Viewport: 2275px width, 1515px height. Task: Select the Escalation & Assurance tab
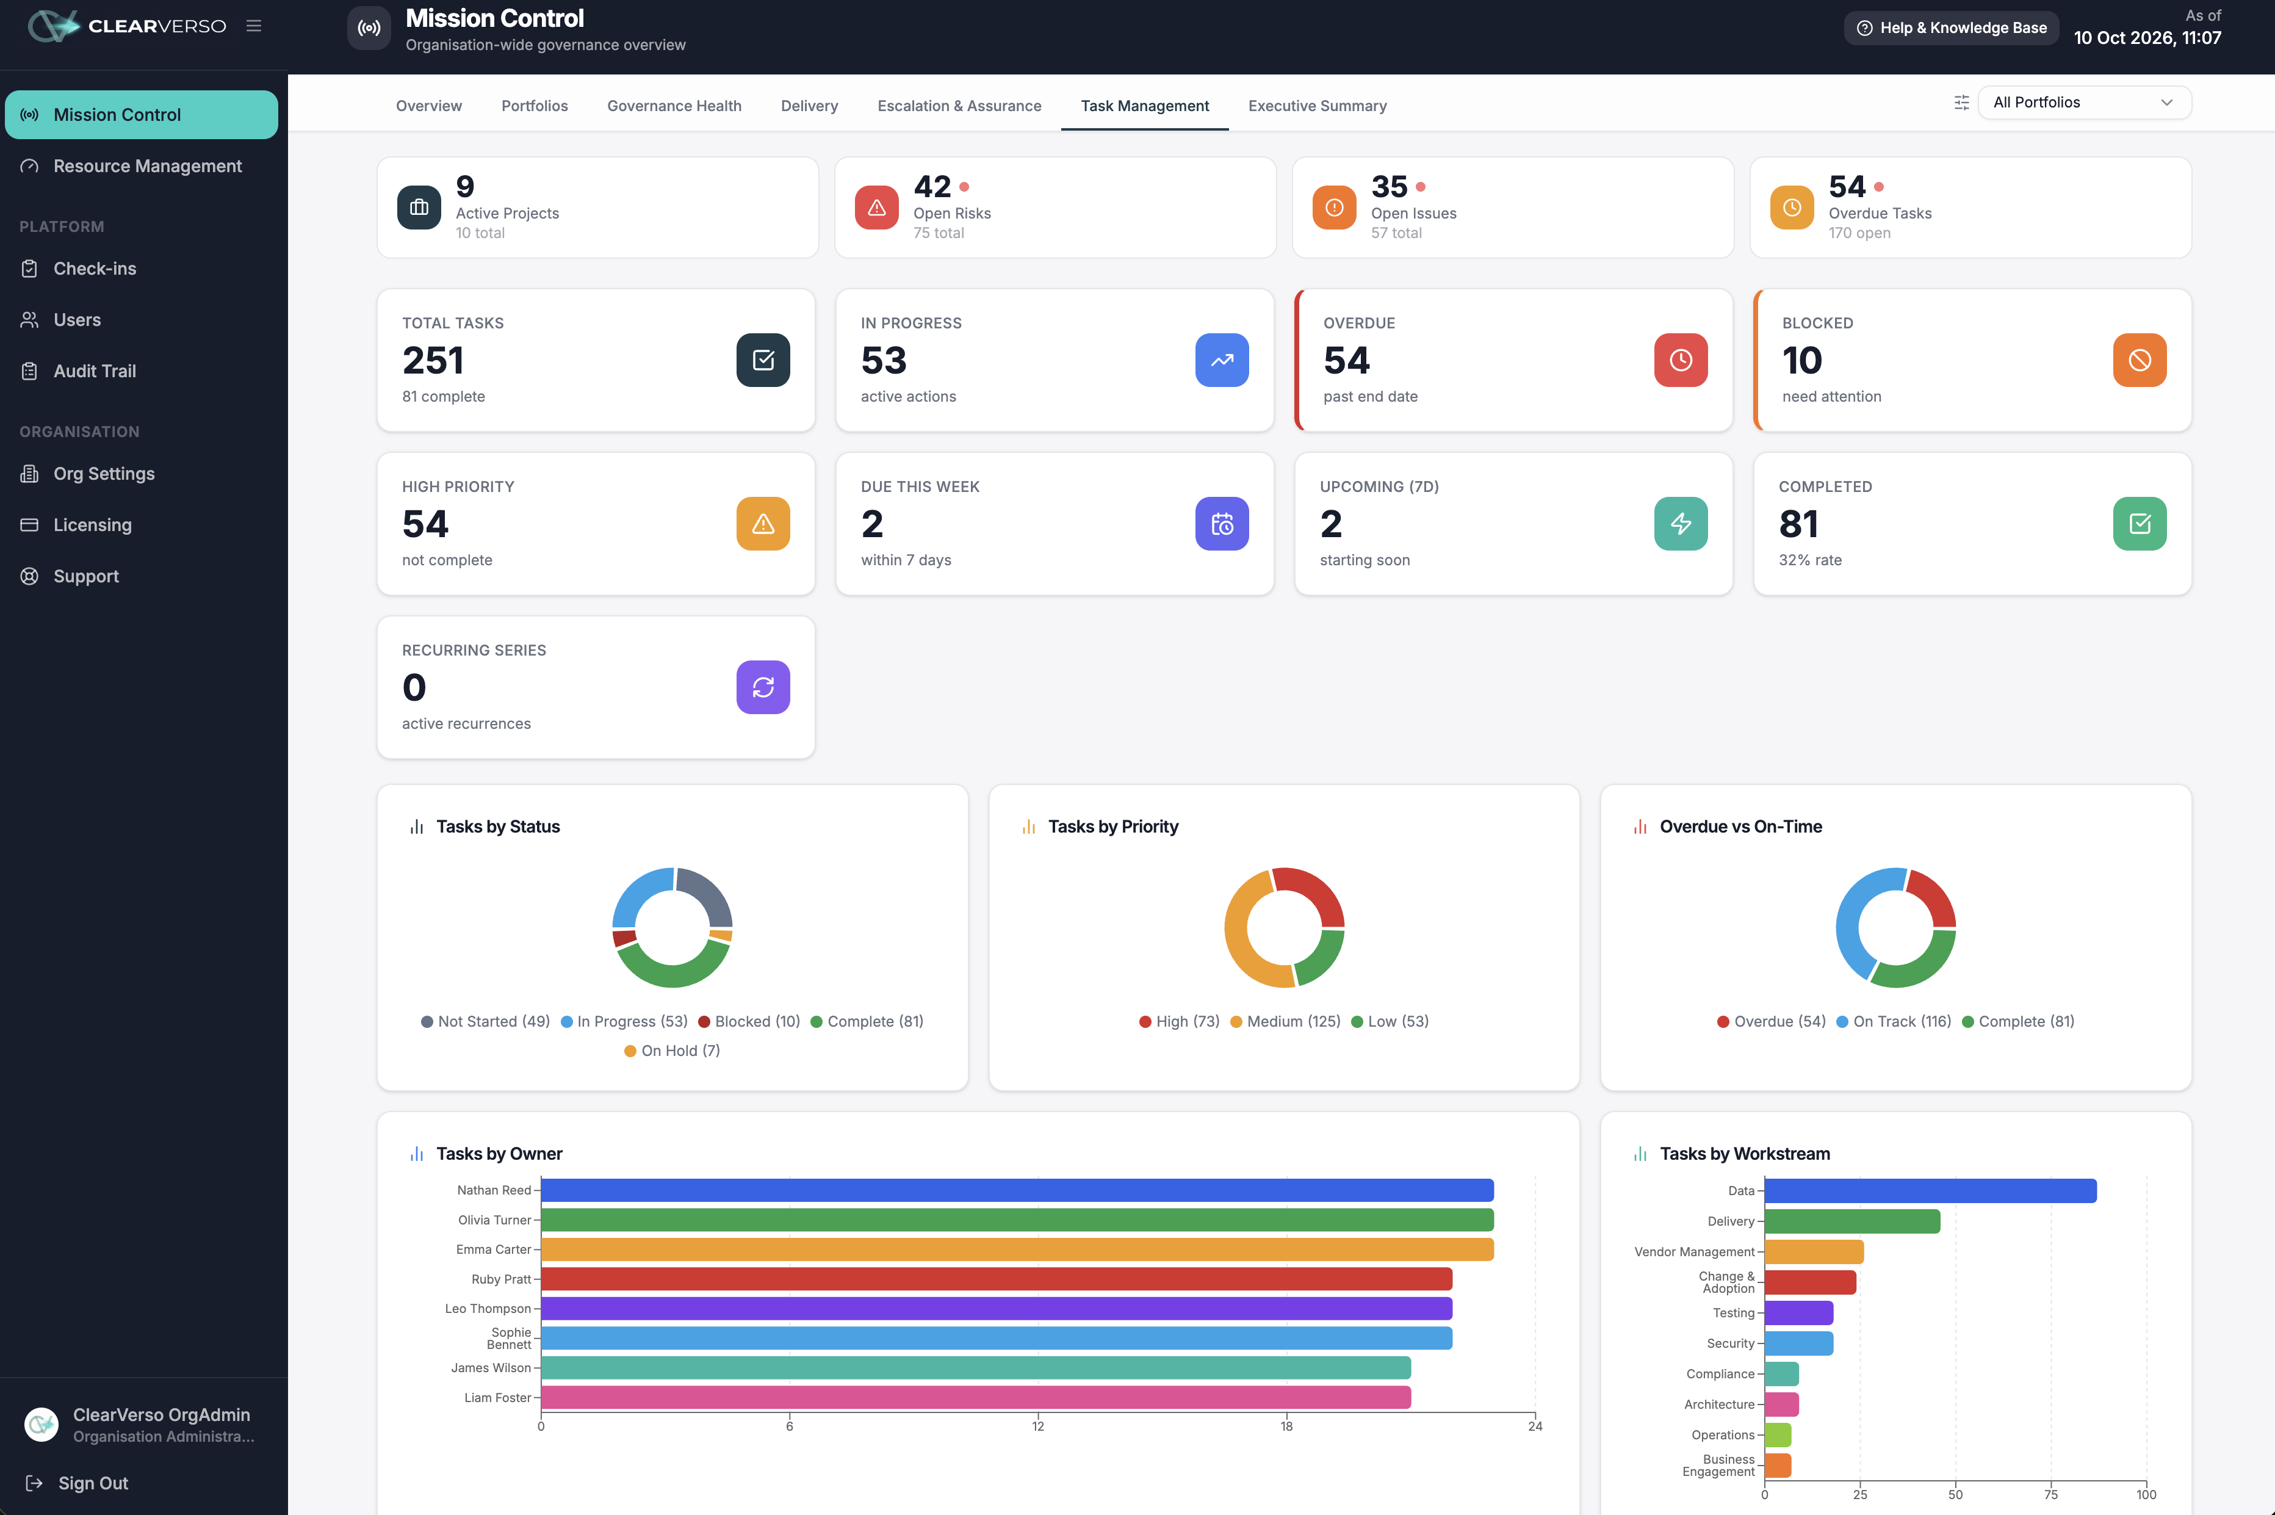click(x=959, y=106)
